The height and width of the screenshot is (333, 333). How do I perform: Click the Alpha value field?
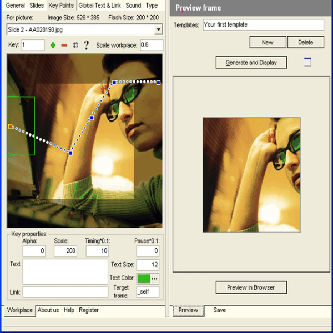point(34,251)
